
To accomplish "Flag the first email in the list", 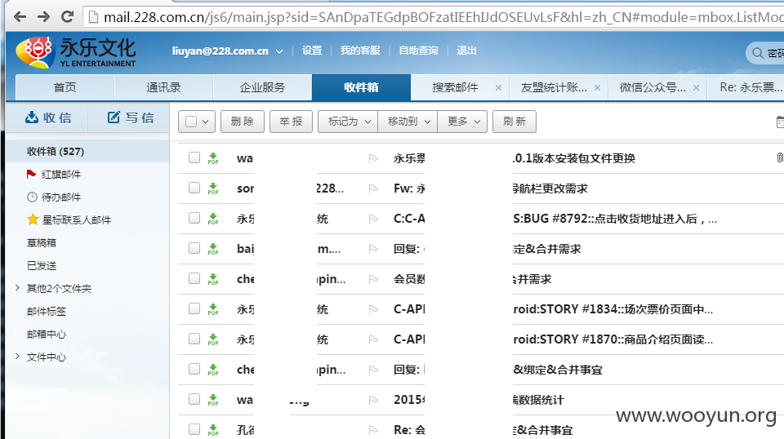I will 373,158.
